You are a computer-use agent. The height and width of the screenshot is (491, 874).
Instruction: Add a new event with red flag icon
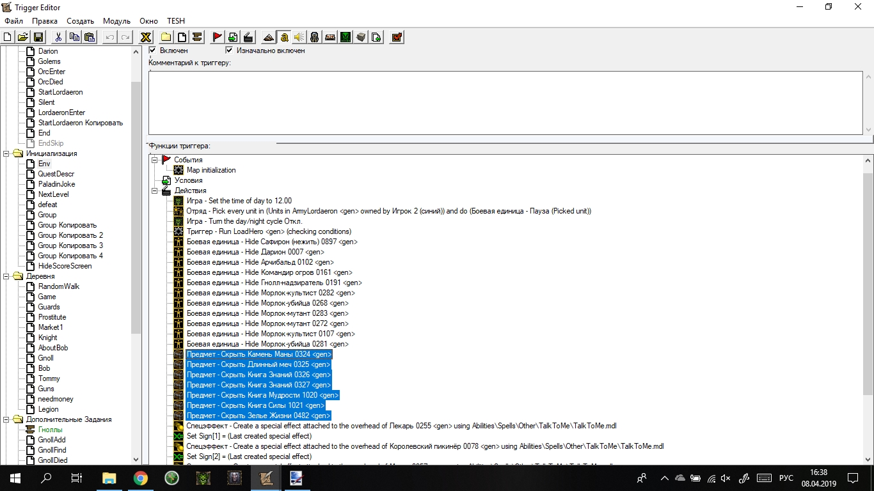(x=217, y=37)
